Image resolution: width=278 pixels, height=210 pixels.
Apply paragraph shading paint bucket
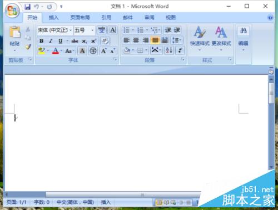click(x=127, y=50)
